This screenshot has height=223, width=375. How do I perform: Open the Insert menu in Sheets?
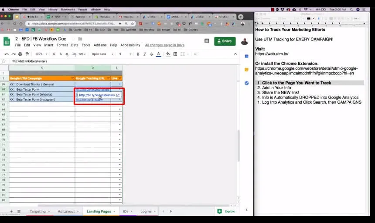pyautogui.click(x=48, y=45)
